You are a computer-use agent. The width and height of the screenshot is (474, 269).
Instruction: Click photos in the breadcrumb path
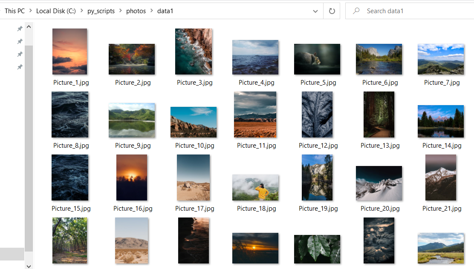[136, 11]
